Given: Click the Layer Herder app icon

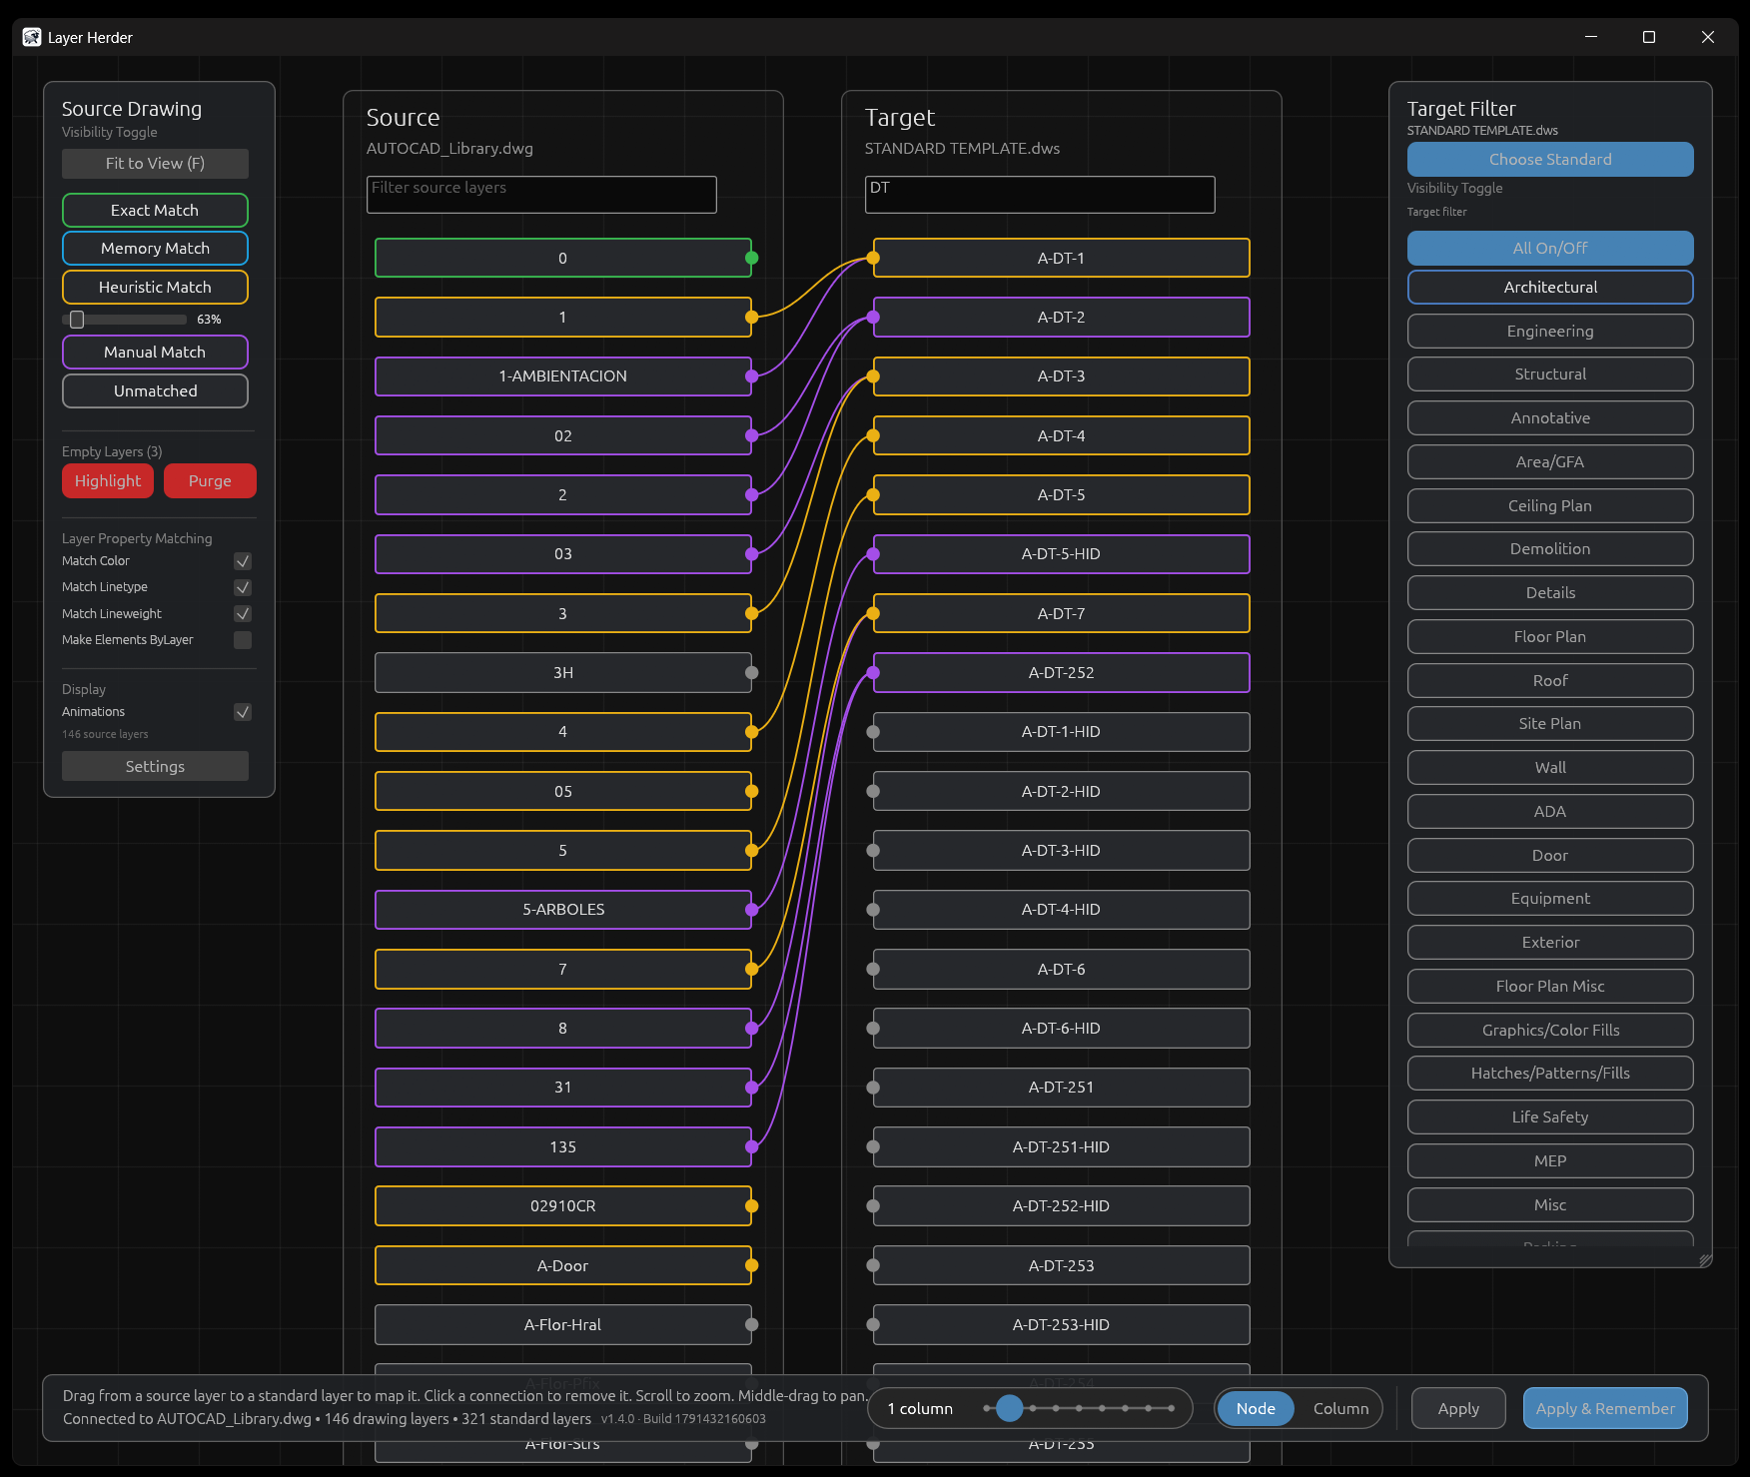Looking at the screenshot, I should tap(32, 37).
